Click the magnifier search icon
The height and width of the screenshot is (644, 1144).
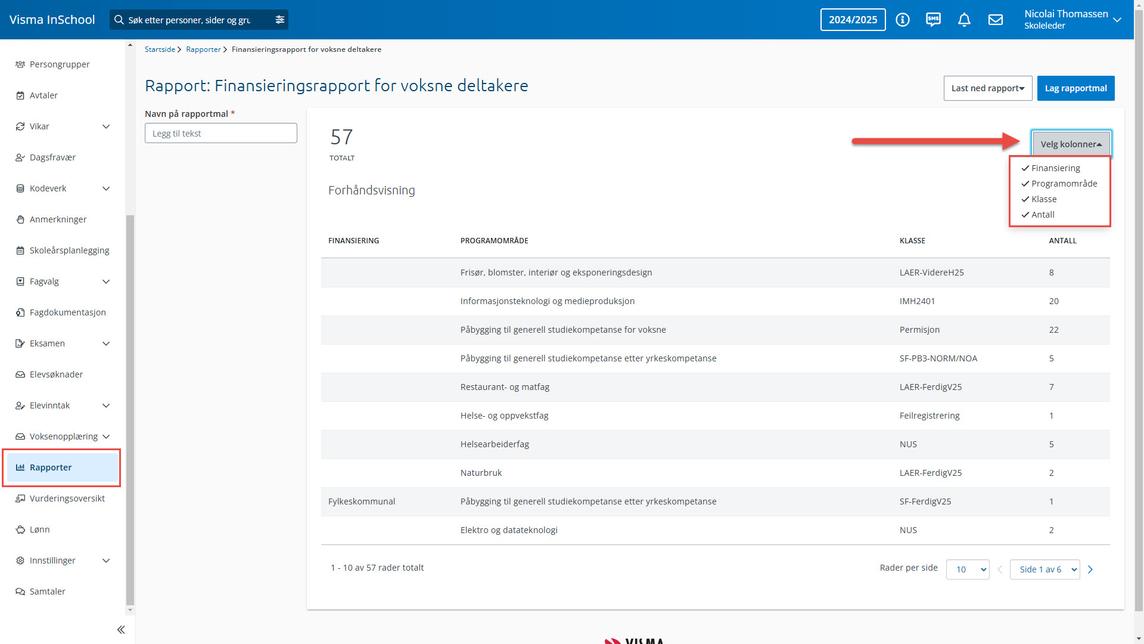click(x=119, y=20)
